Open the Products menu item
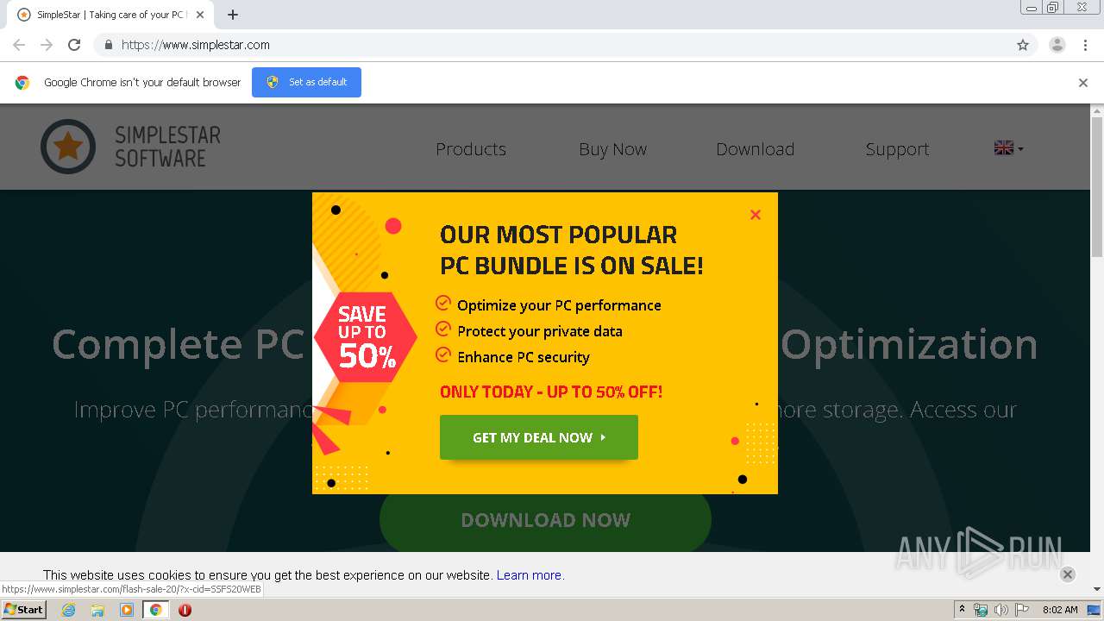 471,149
